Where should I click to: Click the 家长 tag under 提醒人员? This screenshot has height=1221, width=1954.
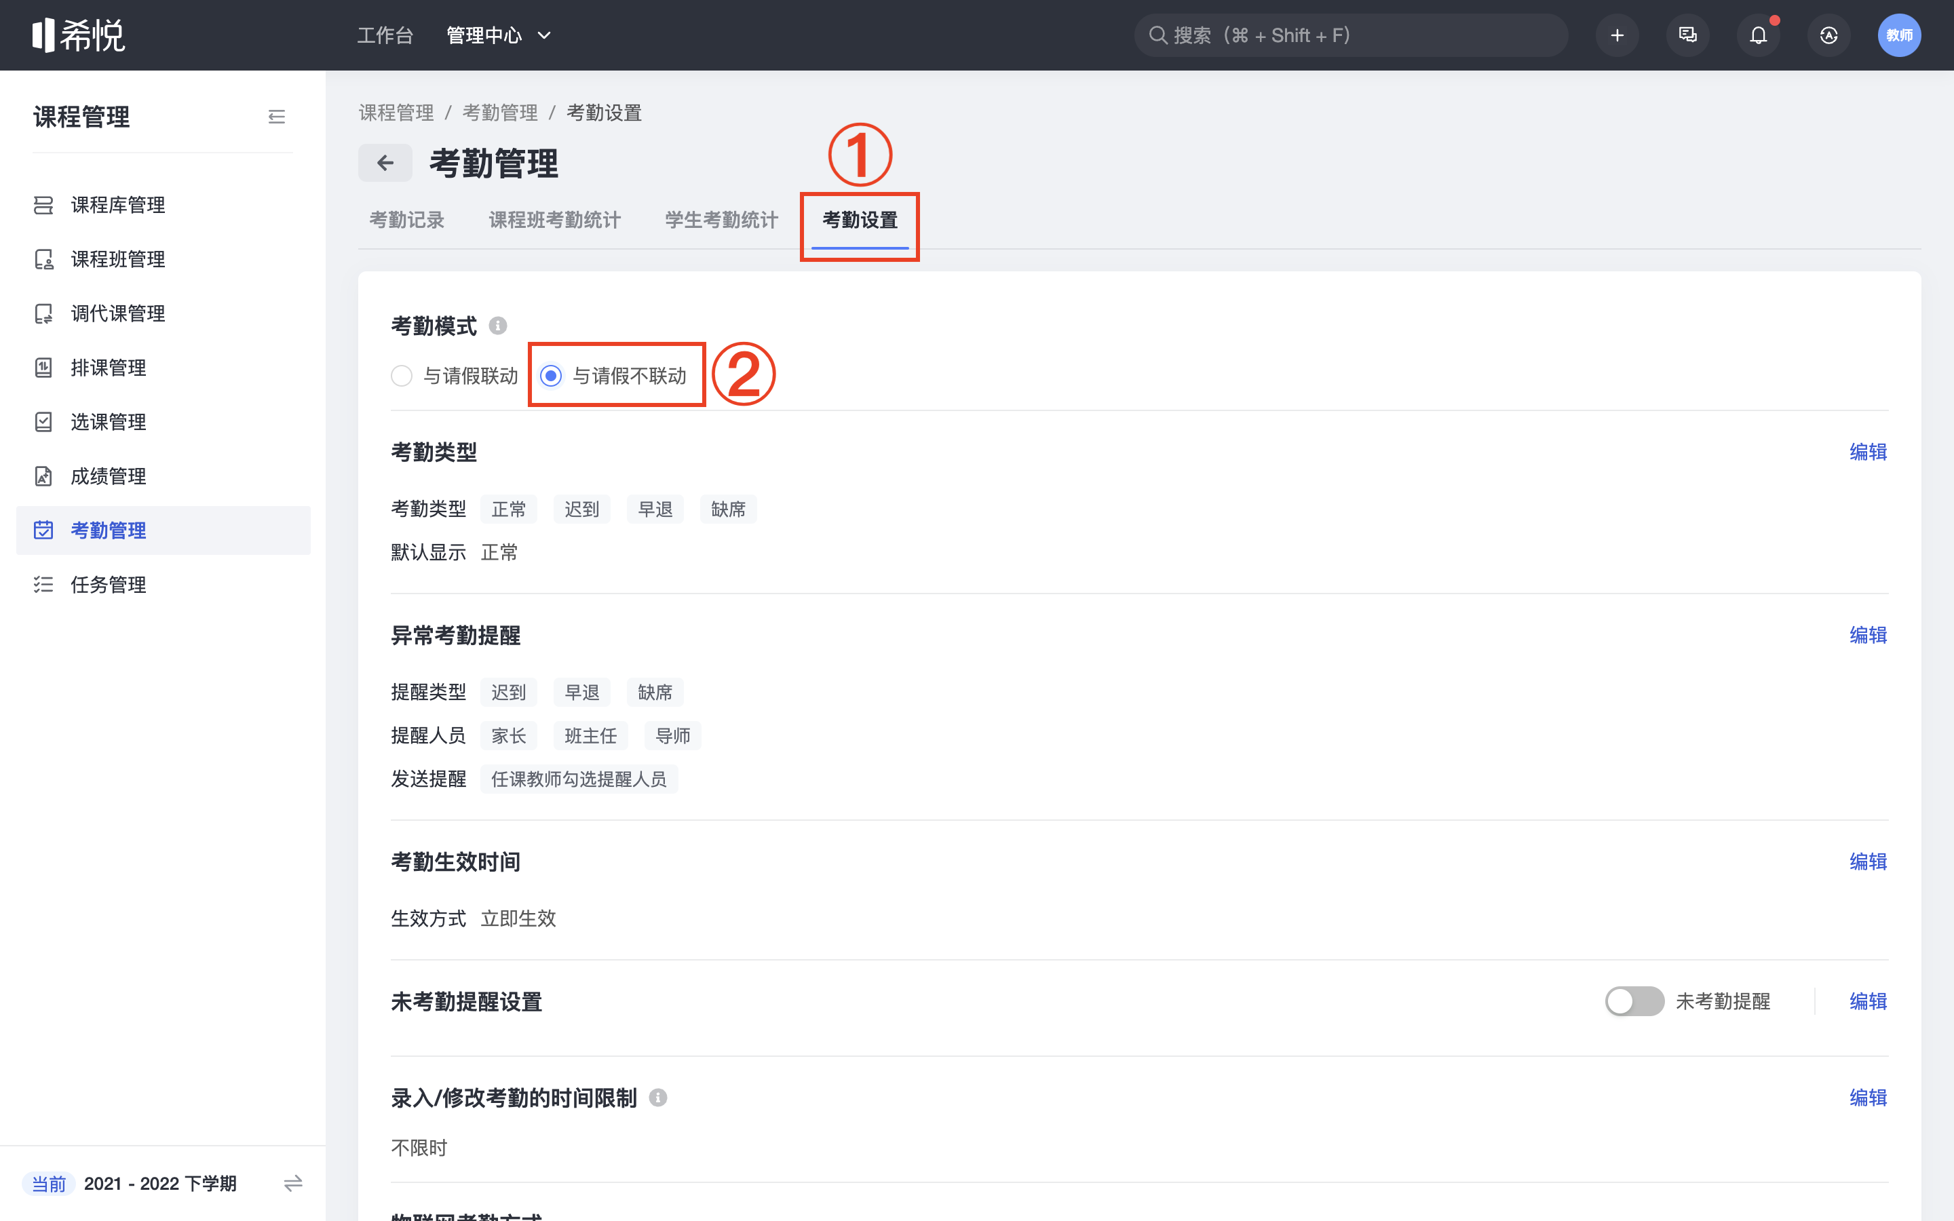pos(509,736)
